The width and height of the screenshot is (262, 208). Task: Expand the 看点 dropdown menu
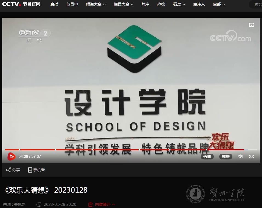pos(179,4)
